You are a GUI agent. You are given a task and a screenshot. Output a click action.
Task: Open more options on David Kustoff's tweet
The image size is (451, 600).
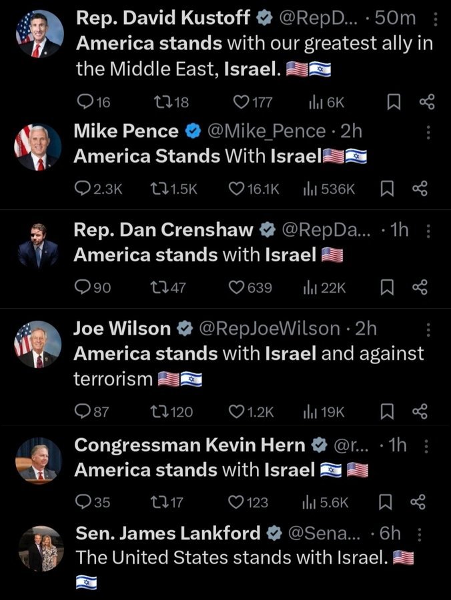coord(435,19)
